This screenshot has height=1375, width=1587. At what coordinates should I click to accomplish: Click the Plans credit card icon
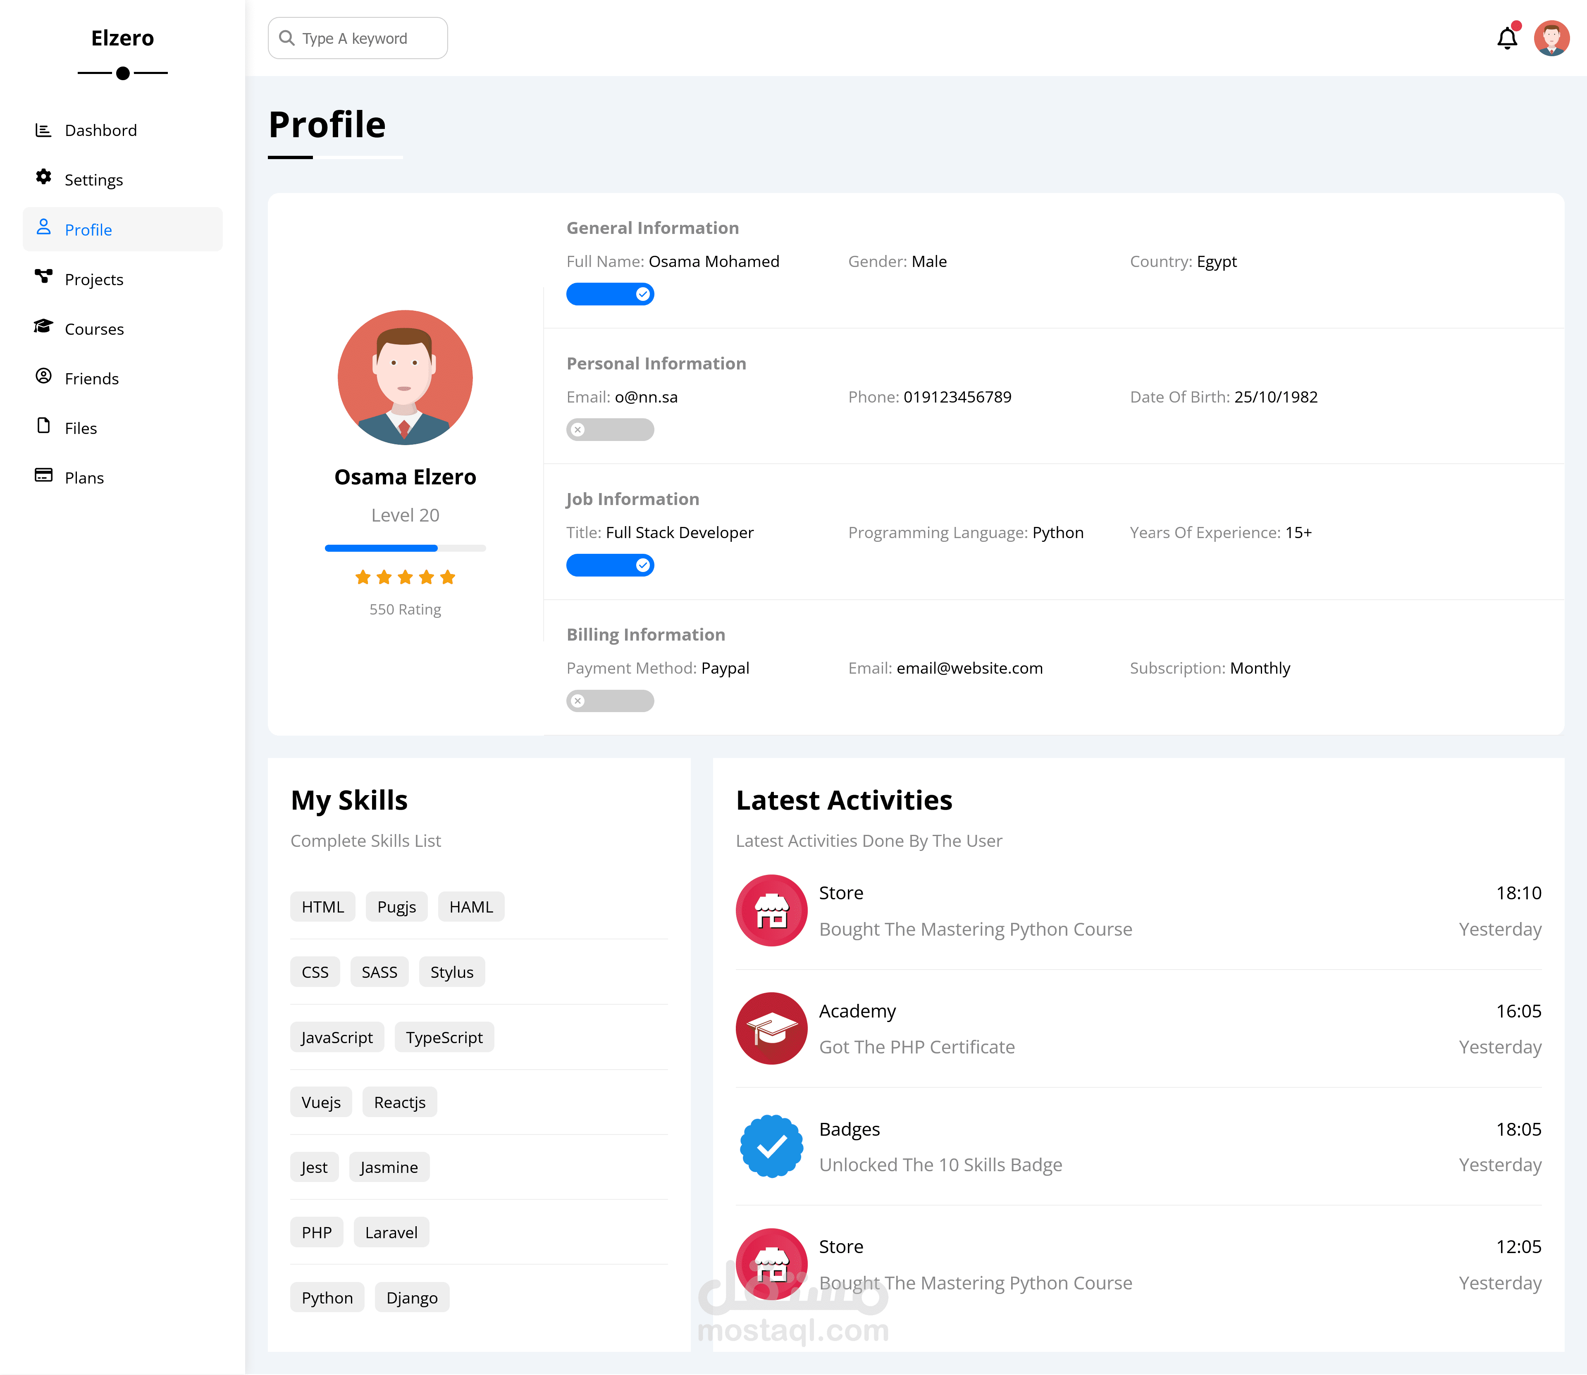[x=44, y=476]
